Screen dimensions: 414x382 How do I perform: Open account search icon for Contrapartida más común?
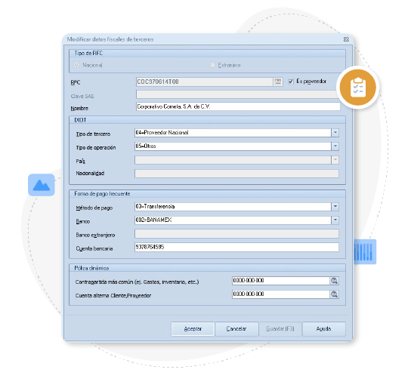tap(334, 281)
